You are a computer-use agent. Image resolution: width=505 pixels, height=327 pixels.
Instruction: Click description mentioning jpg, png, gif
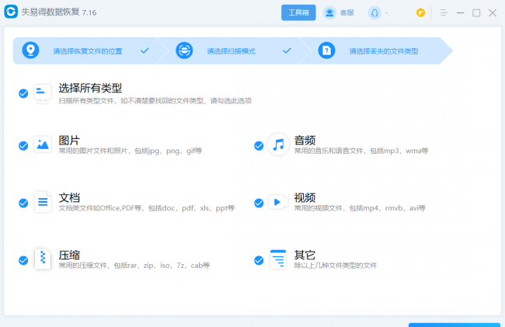[x=130, y=151]
